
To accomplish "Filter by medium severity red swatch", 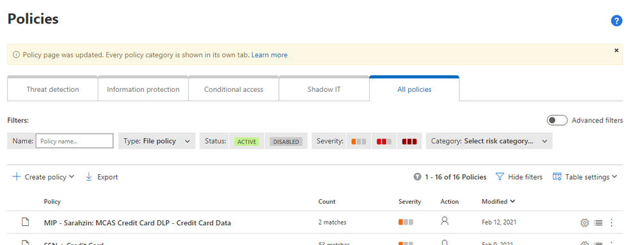I will tap(384, 142).
